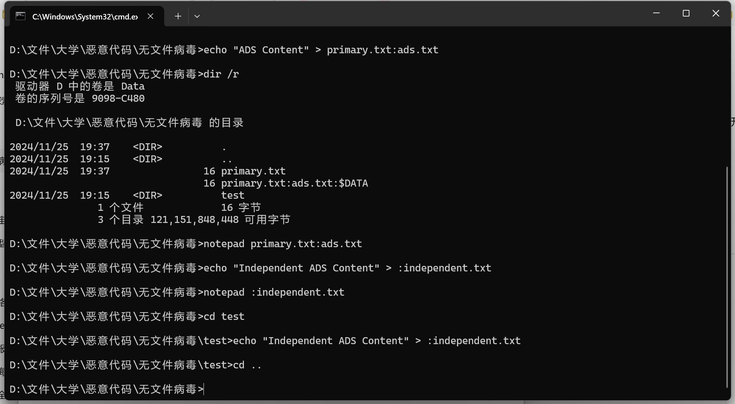This screenshot has height=404, width=735.
Task: Click the 'cd test' command text
Action: (224, 317)
